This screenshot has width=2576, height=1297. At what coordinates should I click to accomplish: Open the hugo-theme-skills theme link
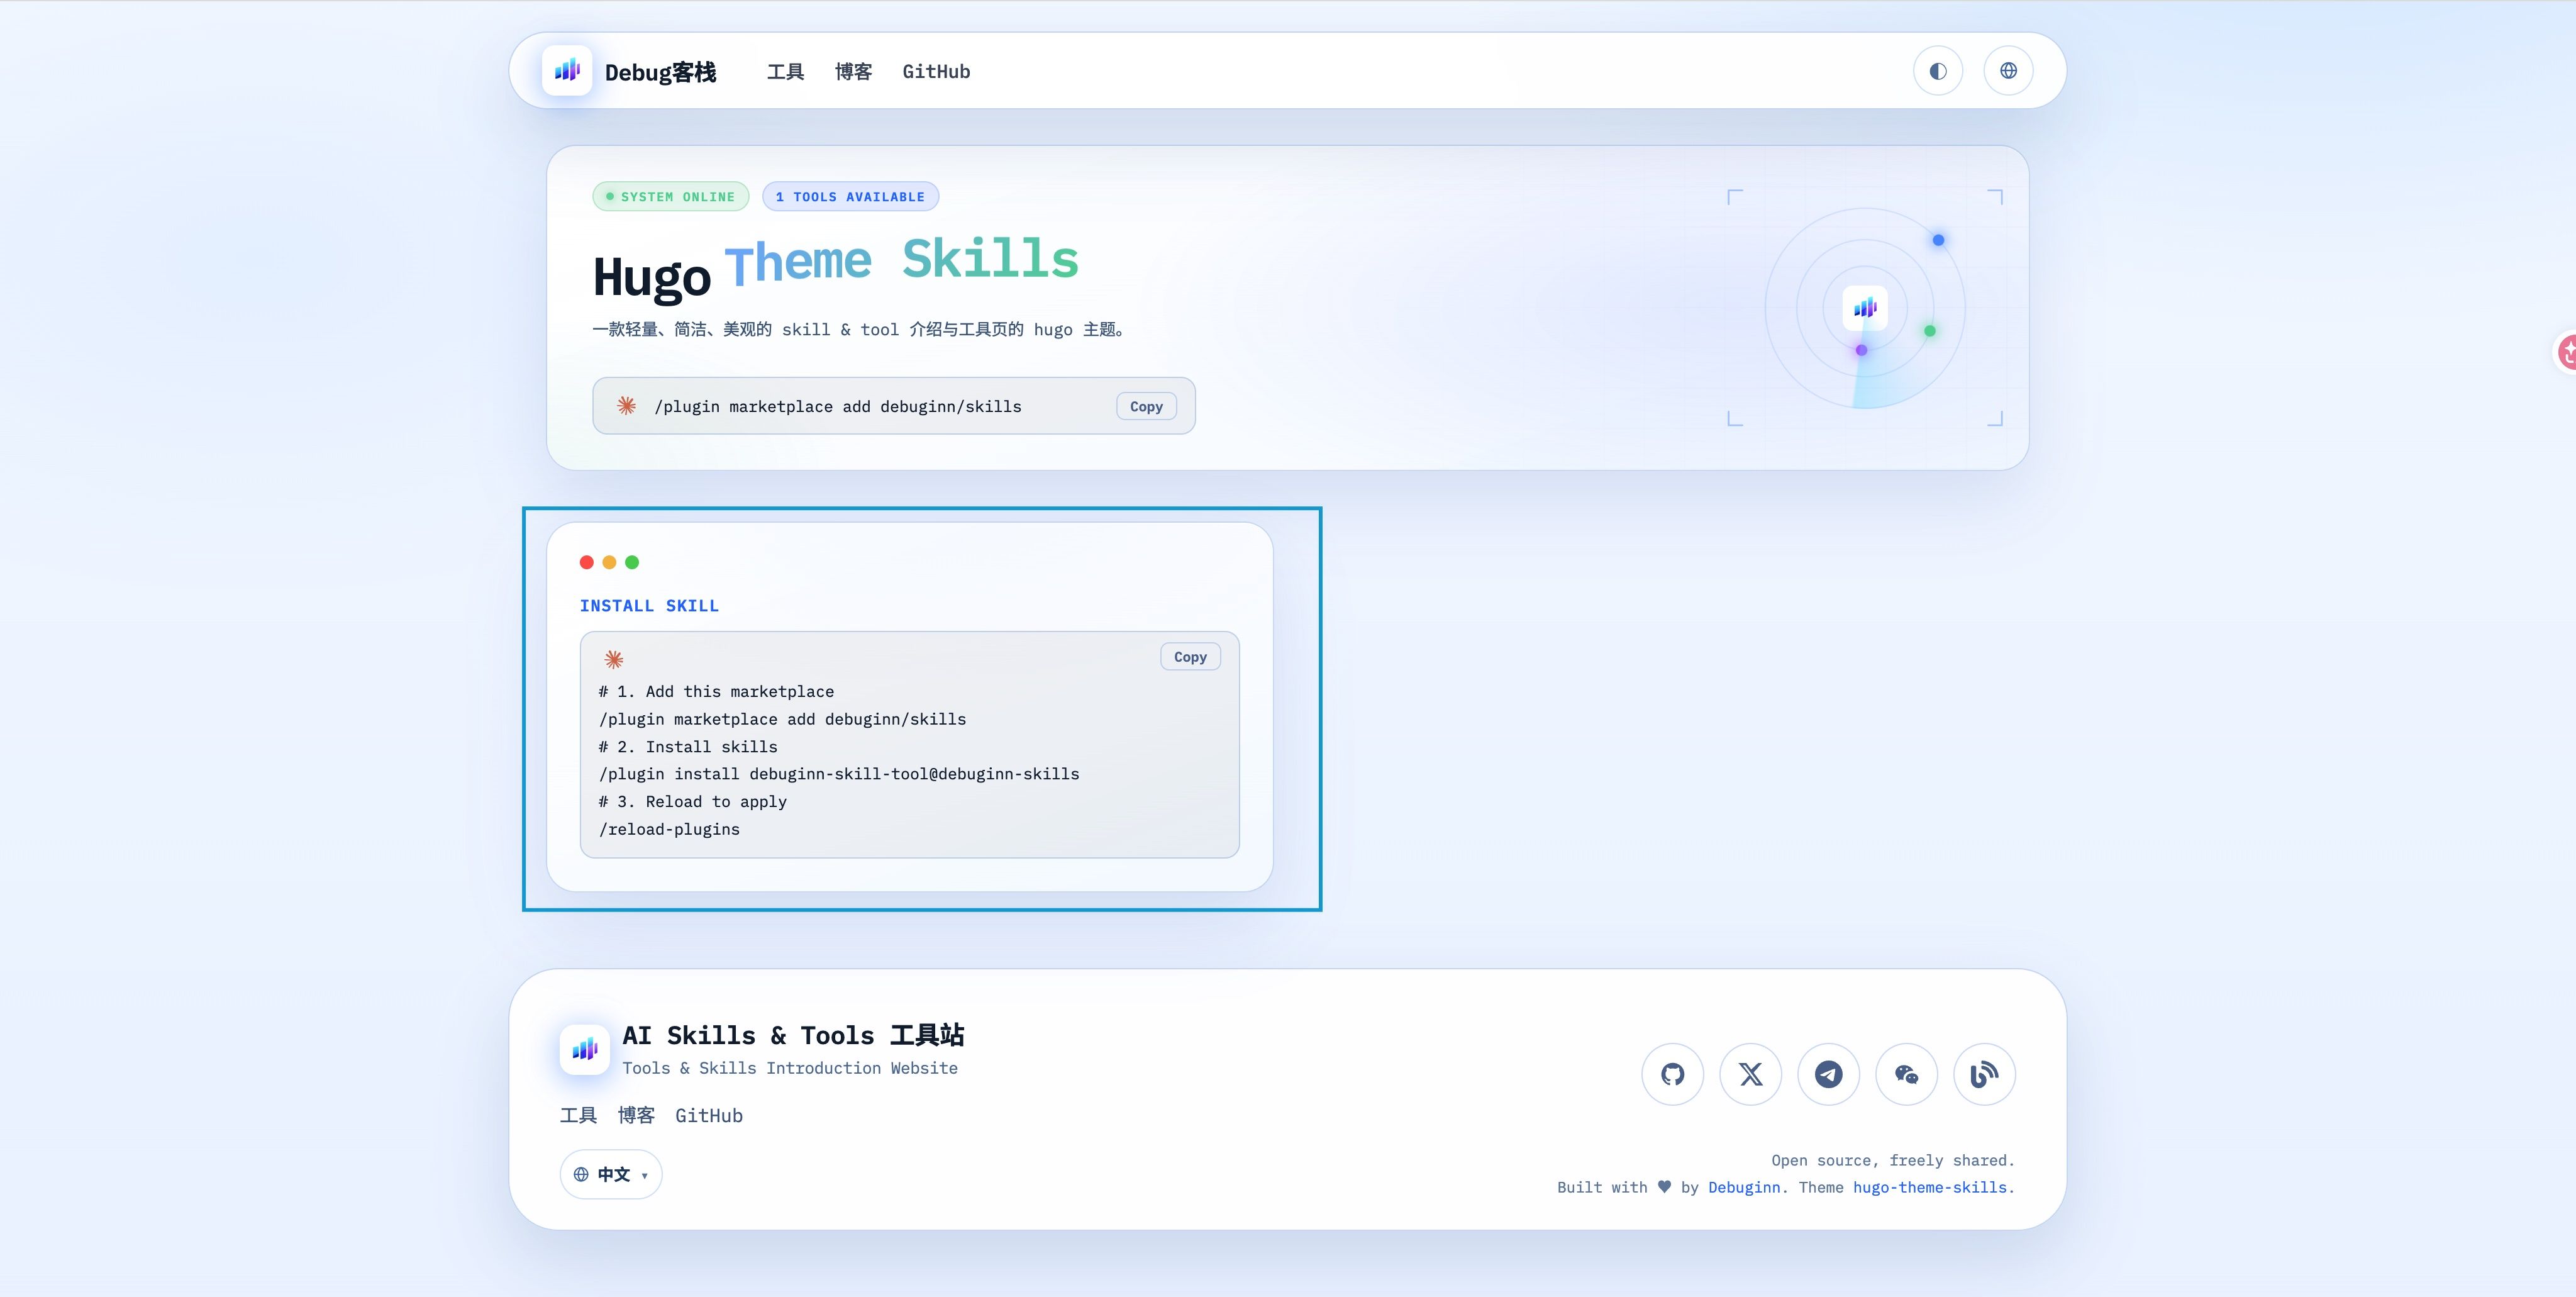tap(1930, 1187)
